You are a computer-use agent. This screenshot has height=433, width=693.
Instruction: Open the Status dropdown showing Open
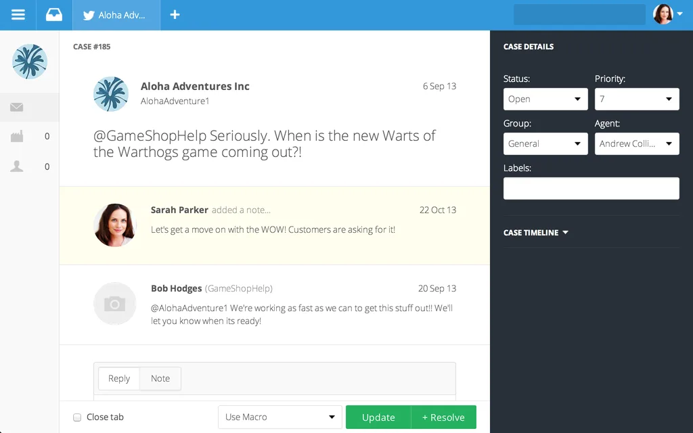pos(545,99)
